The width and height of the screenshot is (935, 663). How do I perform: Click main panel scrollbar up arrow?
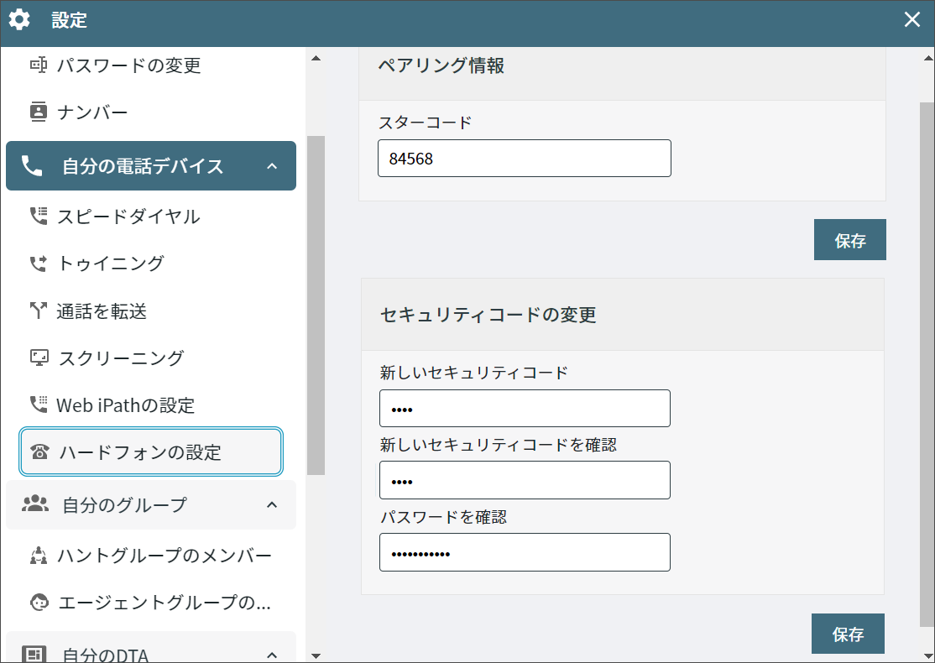pos(927,58)
